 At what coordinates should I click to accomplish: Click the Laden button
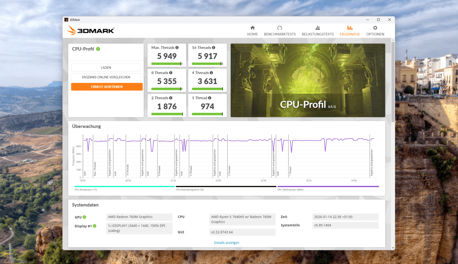106,67
